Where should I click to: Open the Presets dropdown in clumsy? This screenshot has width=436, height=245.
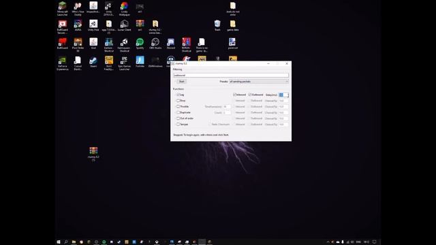point(259,82)
